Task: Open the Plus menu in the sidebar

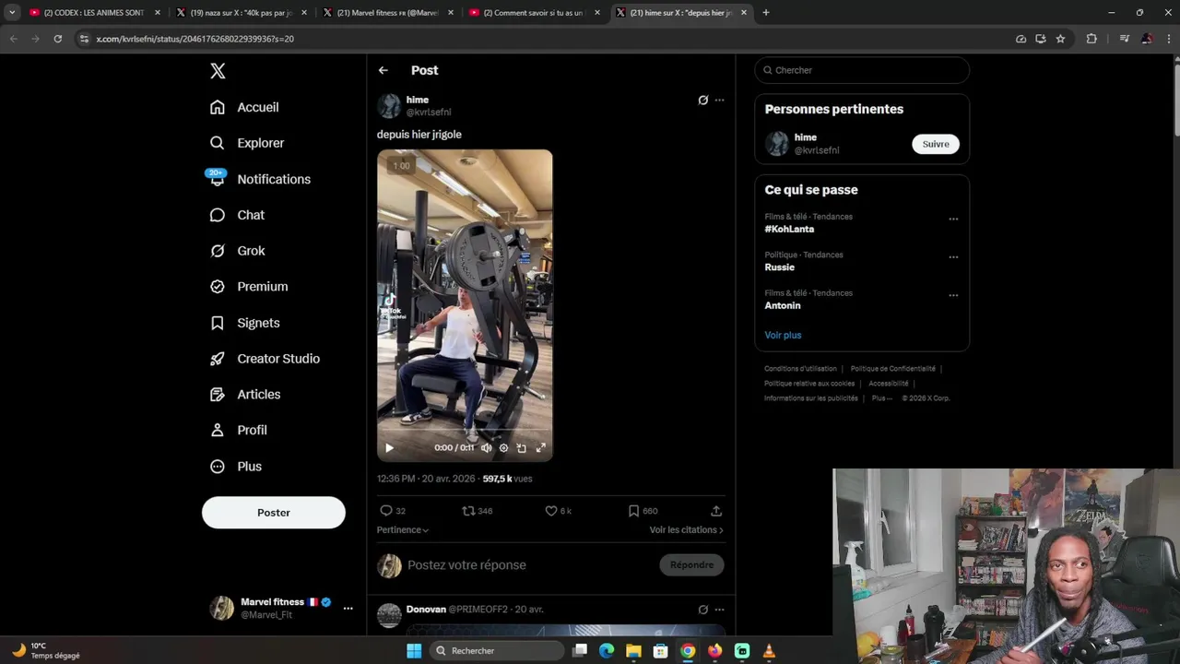Action: tap(236, 467)
